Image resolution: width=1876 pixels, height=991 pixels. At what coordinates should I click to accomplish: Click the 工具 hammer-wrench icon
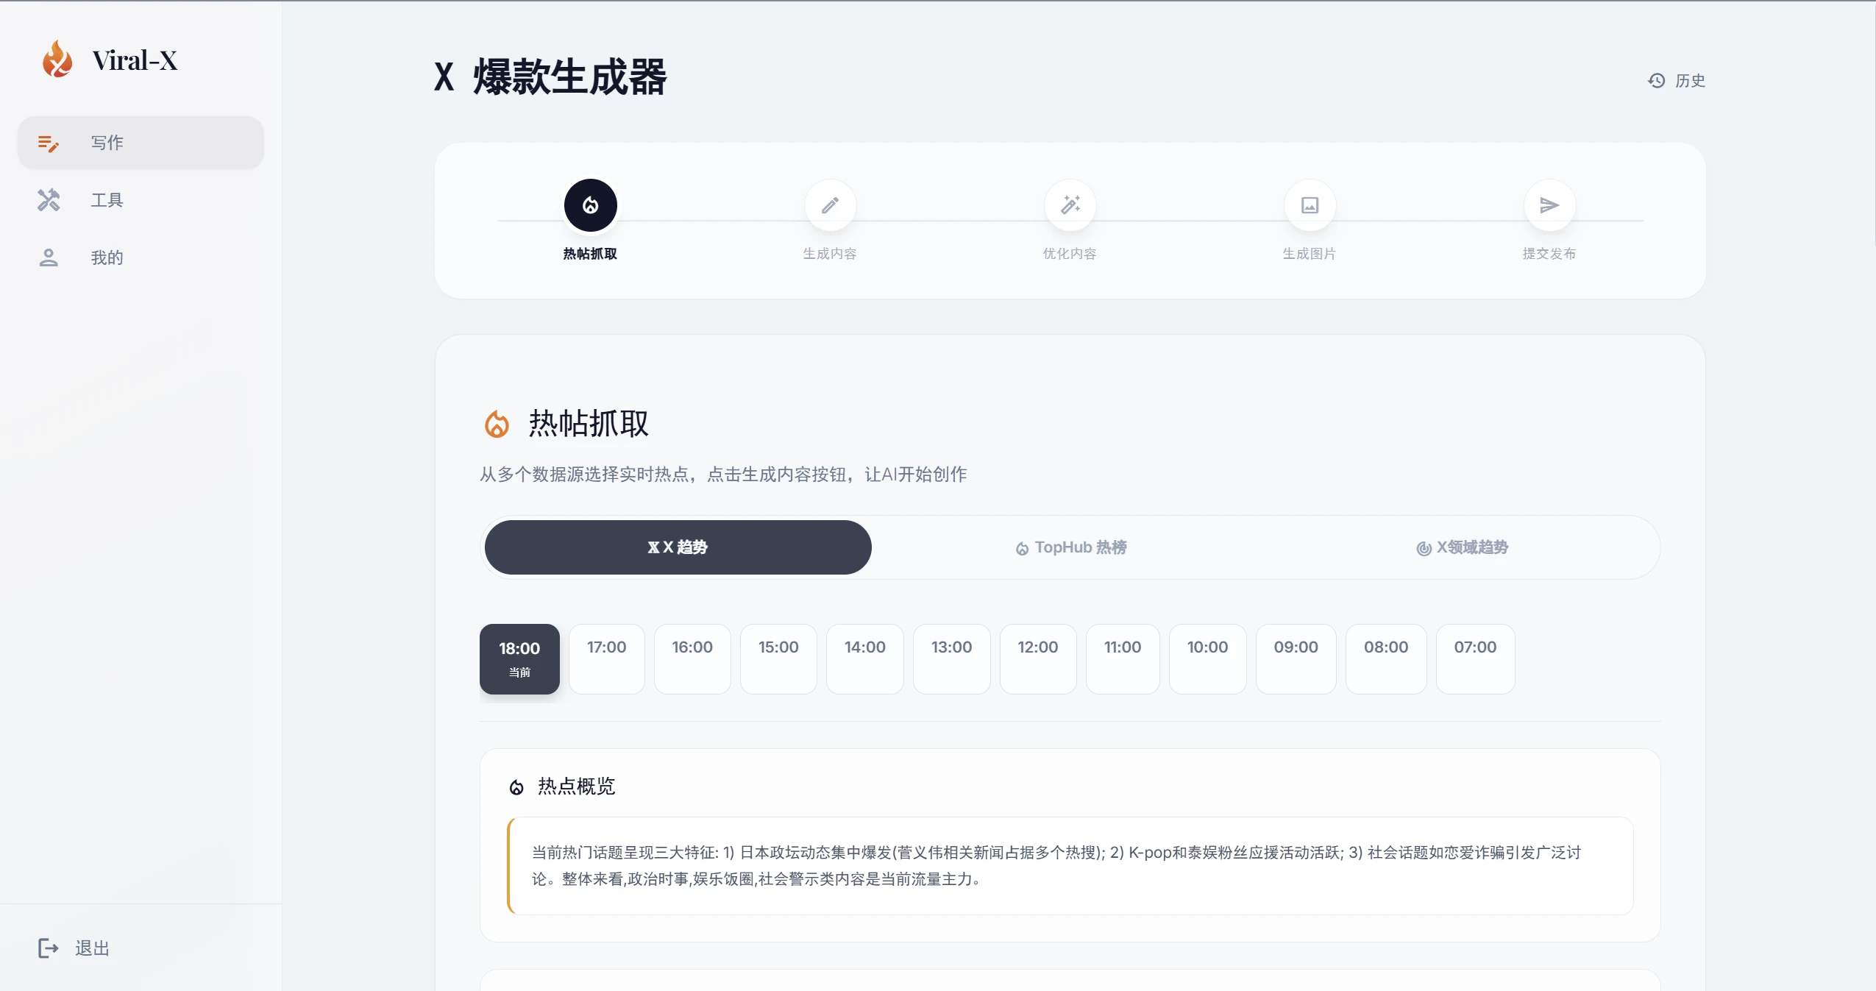49,200
